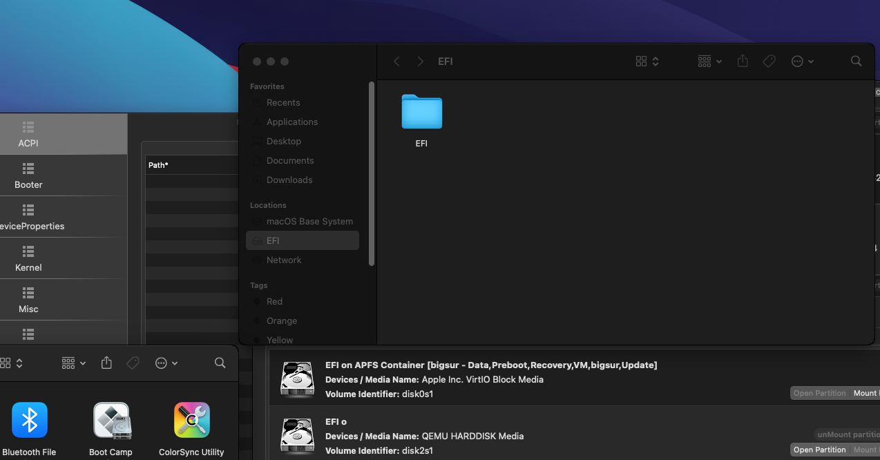Click the Tags icon in EFI Finder toolbar
Viewport: 880px width, 460px height.
pos(769,61)
